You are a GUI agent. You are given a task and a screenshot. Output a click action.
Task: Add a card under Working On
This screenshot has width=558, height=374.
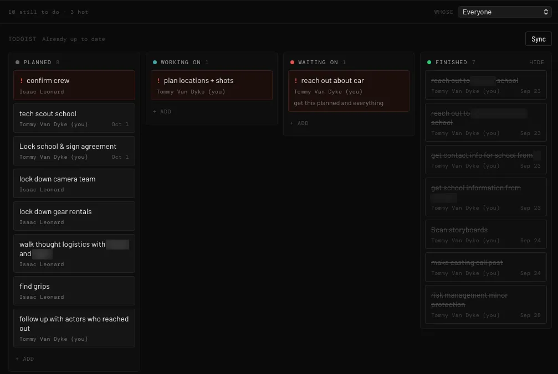point(162,112)
